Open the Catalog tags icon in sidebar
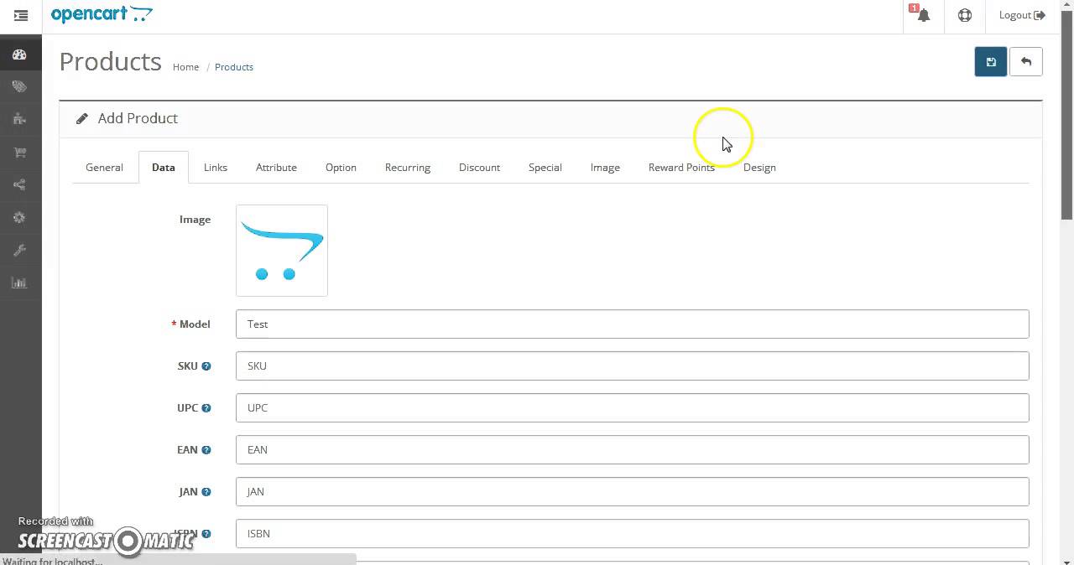The width and height of the screenshot is (1074, 565). click(20, 87)
